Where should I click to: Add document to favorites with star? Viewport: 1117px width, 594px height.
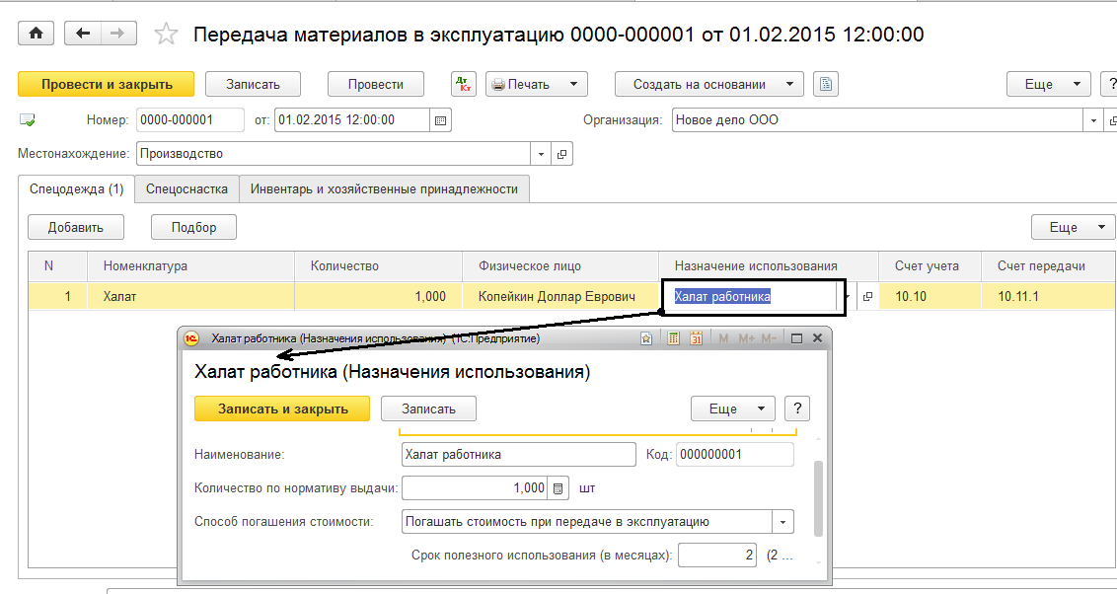(167, 35)
